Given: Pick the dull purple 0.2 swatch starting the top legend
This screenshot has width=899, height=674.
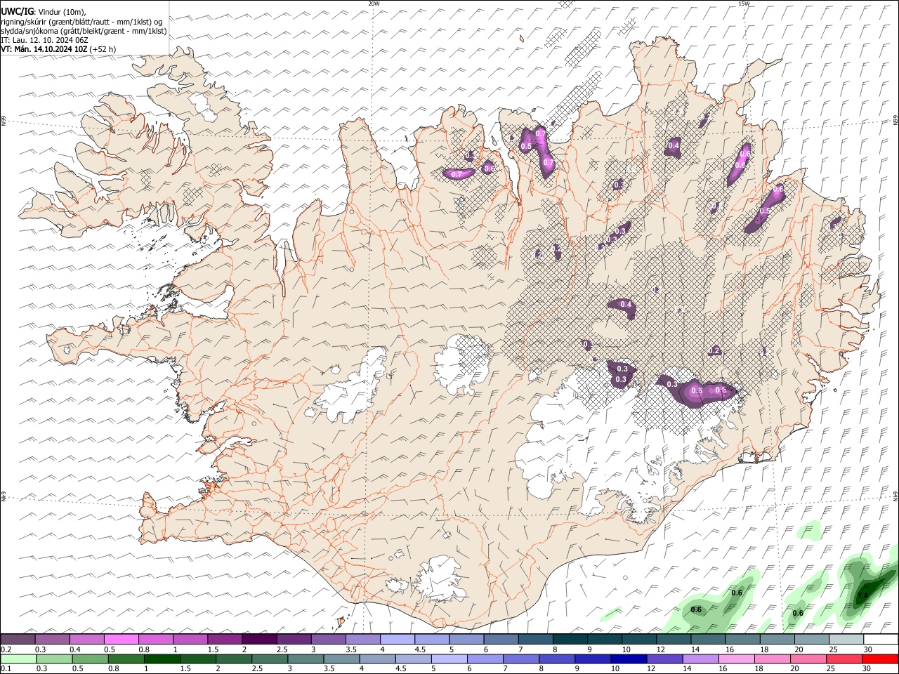Looking at the screenshot, I should tap(18, 639).
